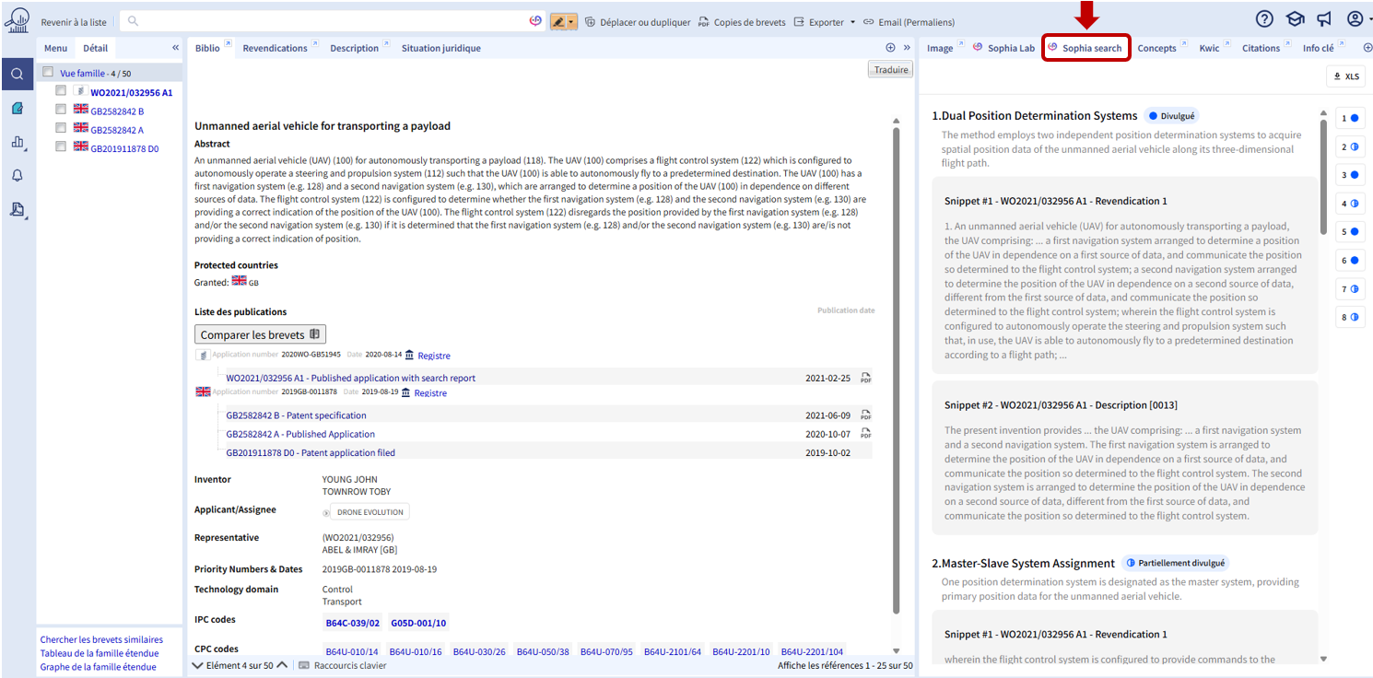Screen dimensions: 1373x678
Task: Expand the DRONE EVOLUTION applicant arrow
Action: [326, 513]
